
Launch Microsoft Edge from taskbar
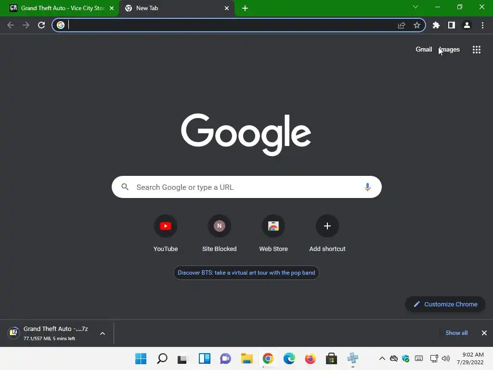(289, 358)
